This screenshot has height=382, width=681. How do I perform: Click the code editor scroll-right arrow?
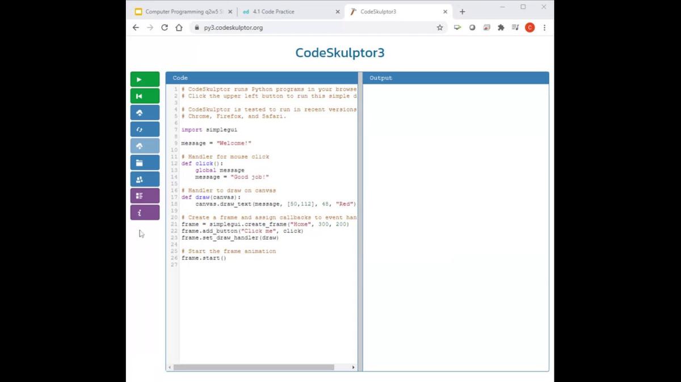pyautogui.click(x=354, y=367)
